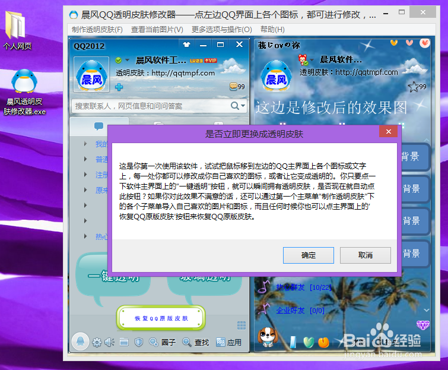Image resolution: width=448 pixels, height=370 pixels.
Task: Click the QQ2012 panel close X icon
Action: (x=239, y=45)
